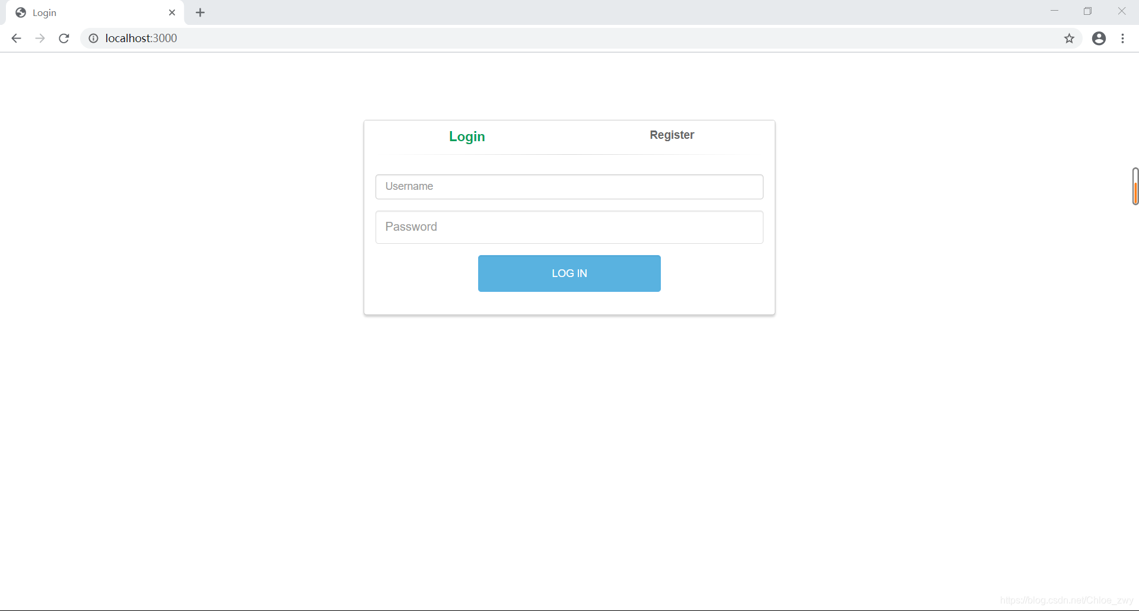Select the Login browser tab

click(96, 12)
